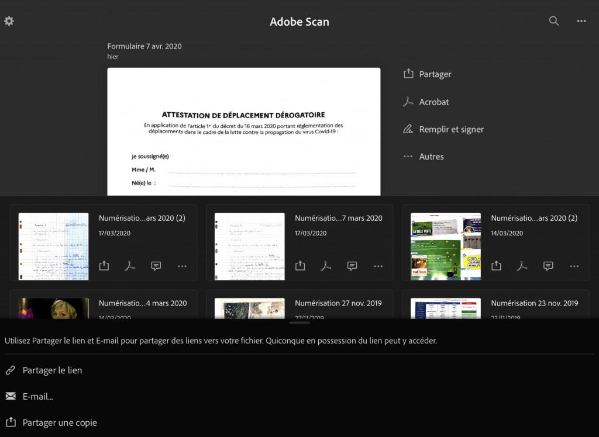Image resolution: width=599 pixels, height=437 pixels.
Task: Open green flyer thumbnail dated 14/03/2020
Action: coord(445,247)
